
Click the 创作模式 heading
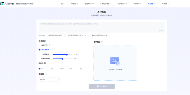click(42, 41)
